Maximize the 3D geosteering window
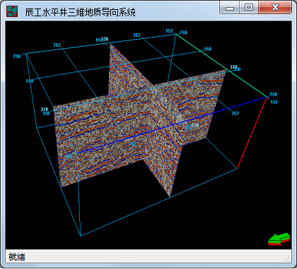 click(x=249, y=8)
